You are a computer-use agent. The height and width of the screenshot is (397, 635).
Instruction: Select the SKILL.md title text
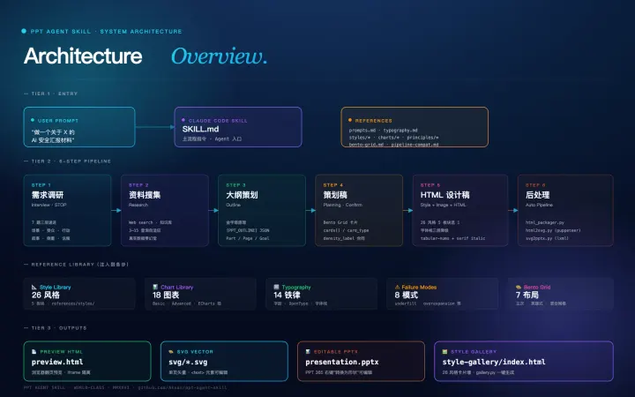(200, 129)
